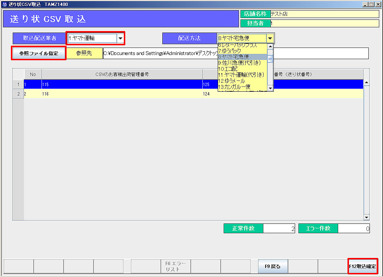Click the table scrollbar down arrow
The image size is (383, 277).
click(x=366, y=217)
